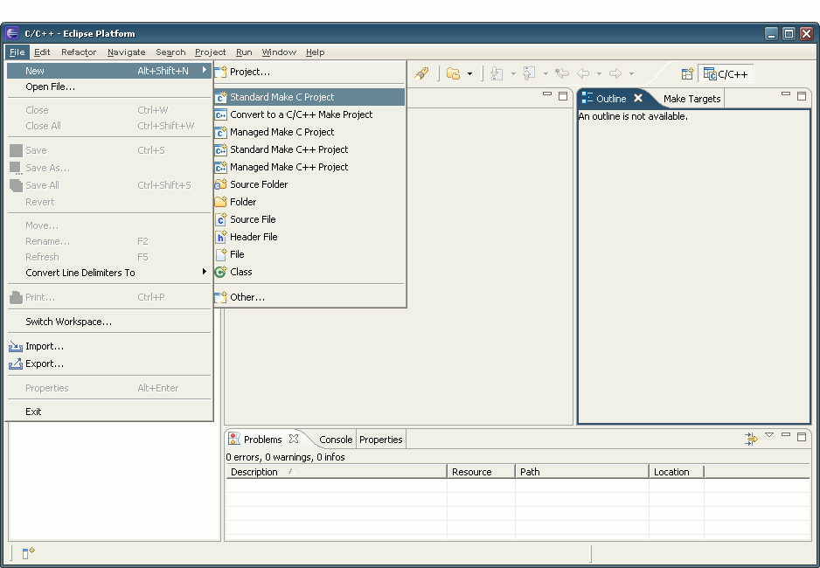Open the Edit menu

click(x=42, y=52)
